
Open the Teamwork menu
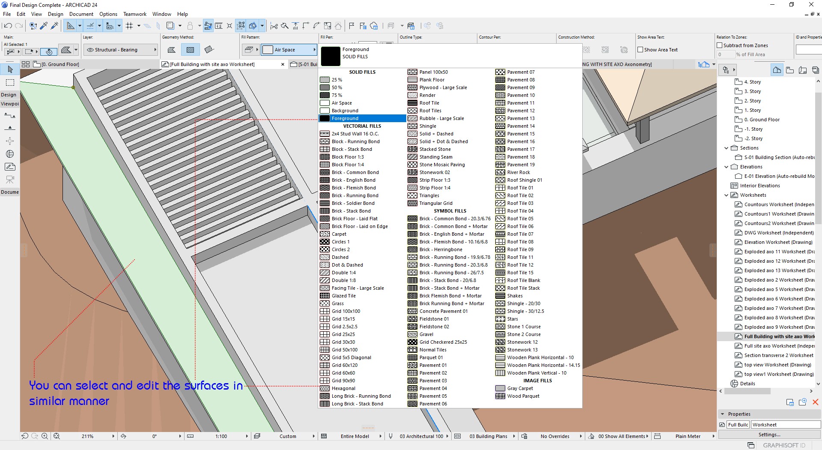click(x=134, y=14)
